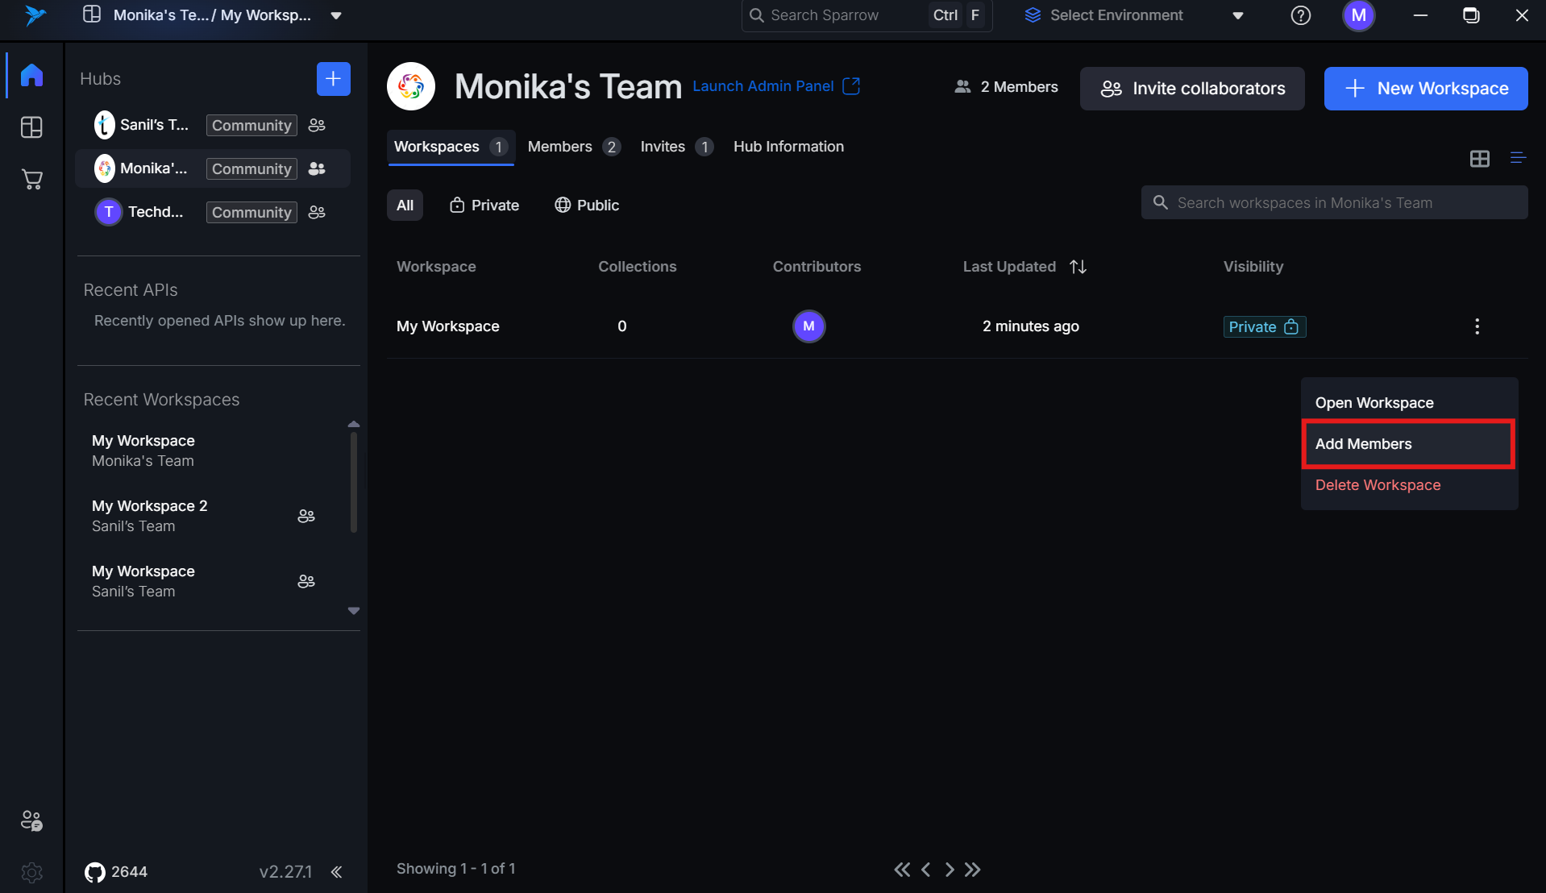Click Invite collaborators button

tap(1192, 89)
